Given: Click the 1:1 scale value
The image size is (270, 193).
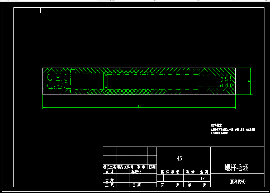Looking at the screenshot, I should (x=203, y=179).
